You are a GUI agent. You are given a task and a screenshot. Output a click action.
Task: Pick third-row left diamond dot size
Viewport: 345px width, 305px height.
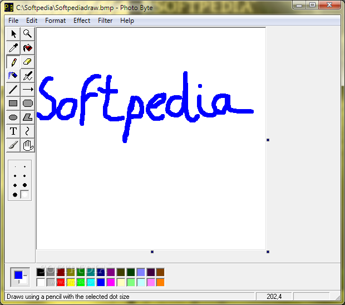(15, 185)
